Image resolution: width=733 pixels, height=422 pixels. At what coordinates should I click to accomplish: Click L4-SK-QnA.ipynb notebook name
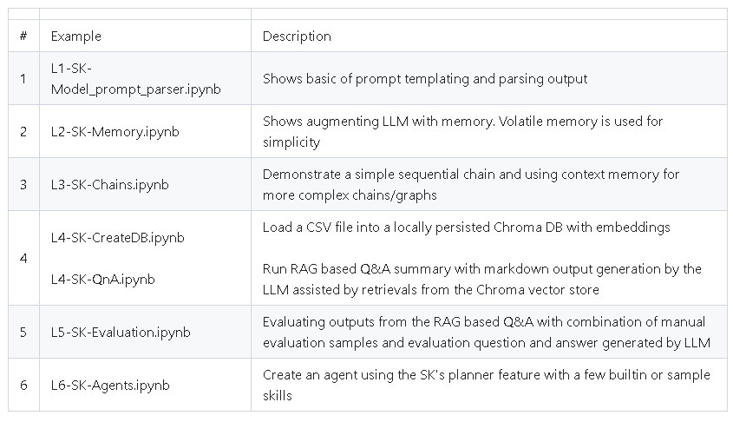click(x=103, y=280)
